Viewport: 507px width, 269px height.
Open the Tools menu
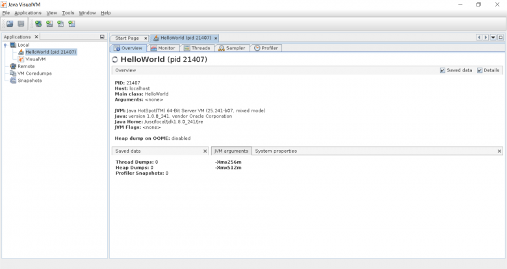tap(68, 13)
